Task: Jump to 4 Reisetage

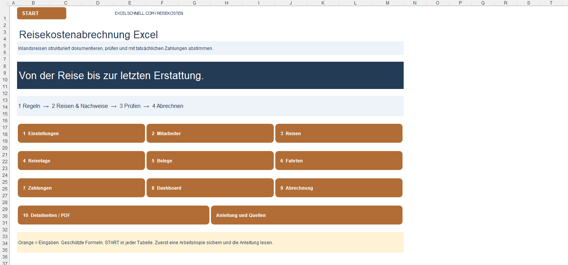Action: (x=81, y=161)
